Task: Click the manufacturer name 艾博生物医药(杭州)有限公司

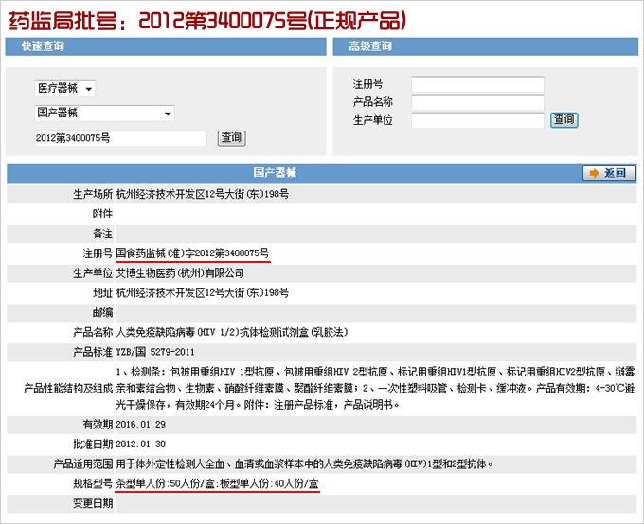Action: coord(180,273)
